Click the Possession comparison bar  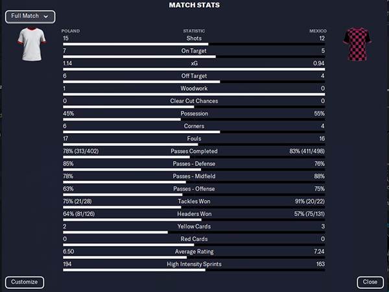coord(194,119)
